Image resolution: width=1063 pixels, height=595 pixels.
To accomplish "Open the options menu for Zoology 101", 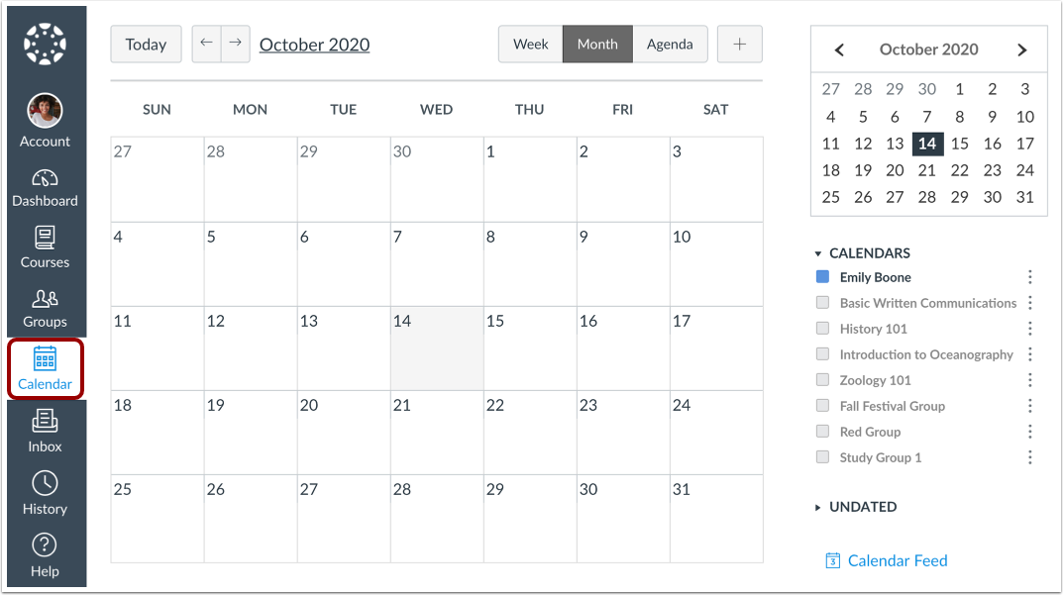I will click(x=1029, y=379).
